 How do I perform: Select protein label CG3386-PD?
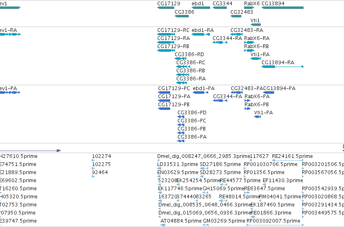coord(192,113)
